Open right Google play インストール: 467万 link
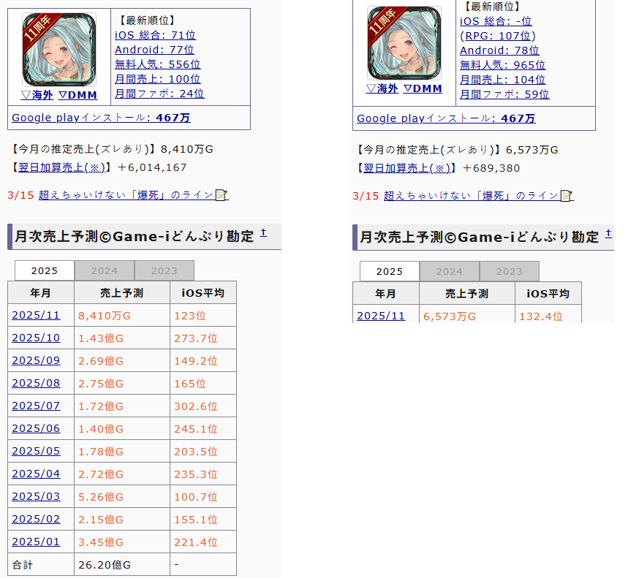 (x=446, y=118)
